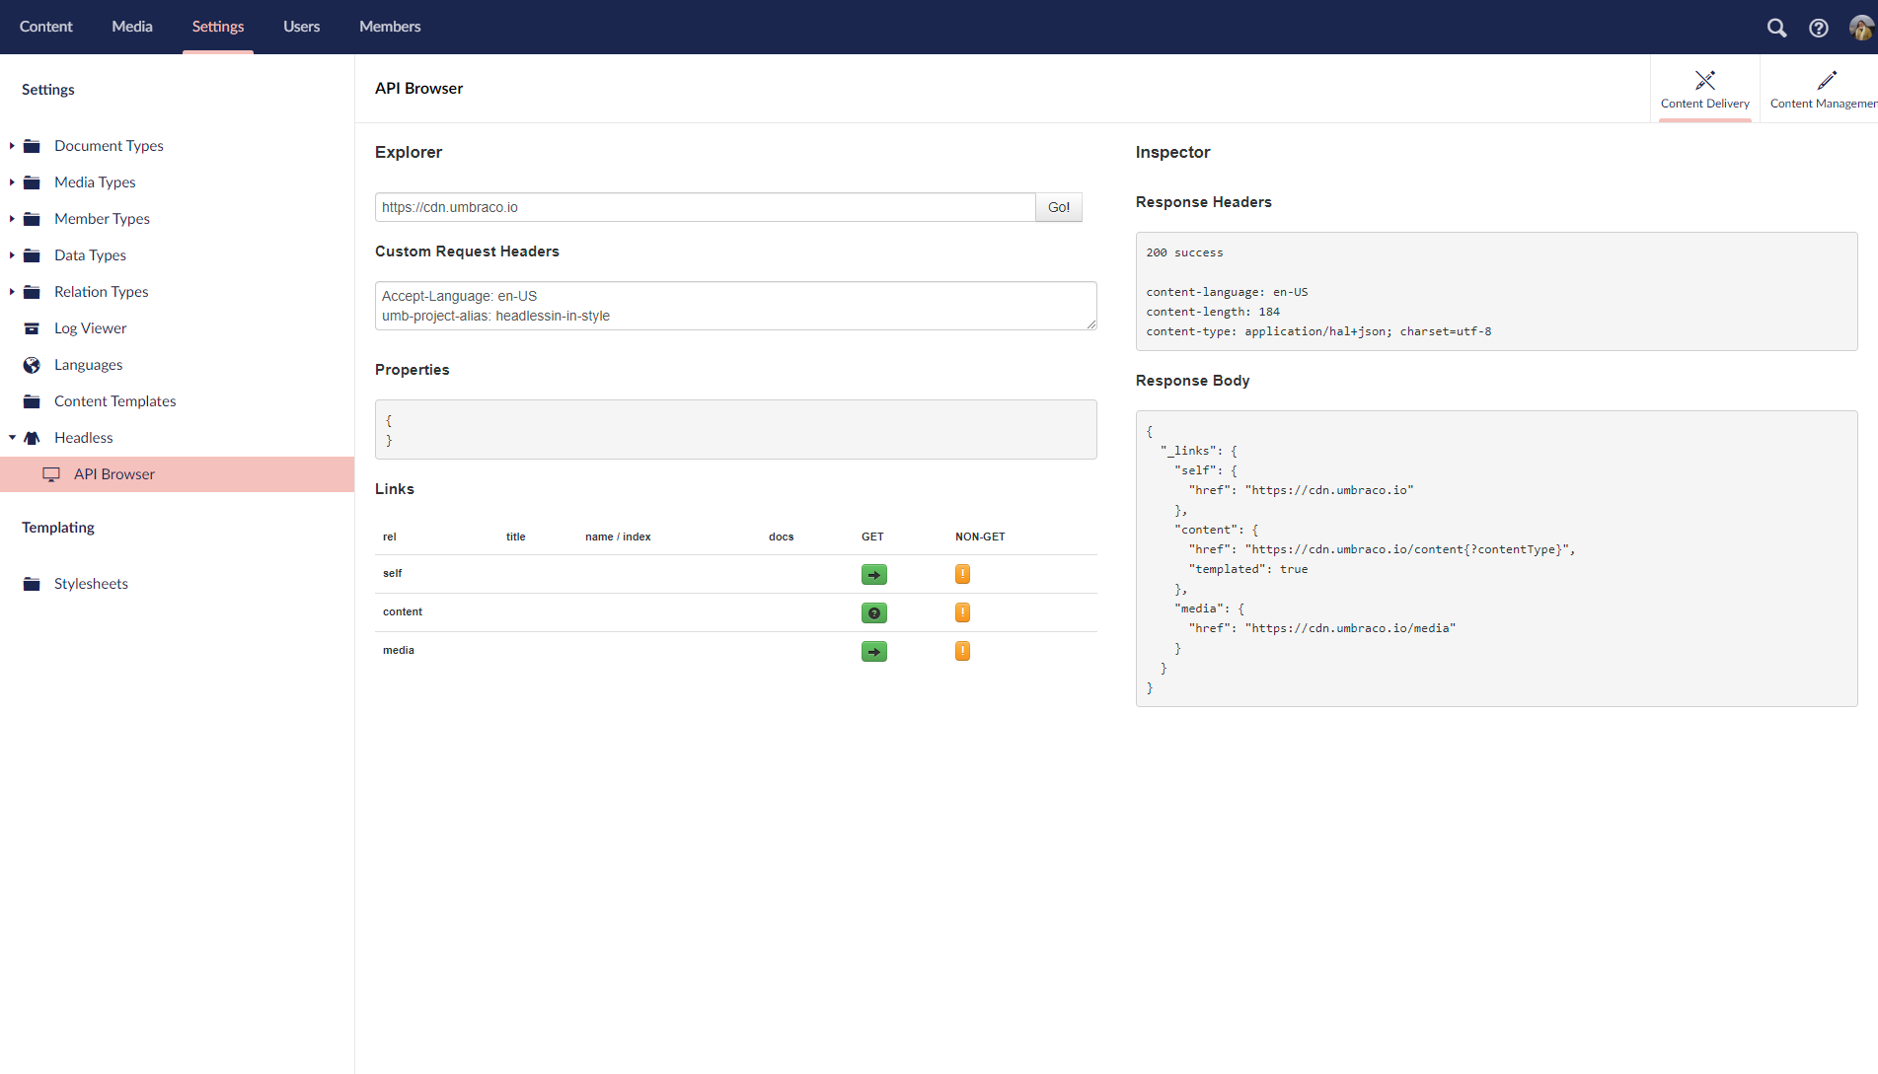Click the "content" rel cell
The image size is (1878, 1074).
point(403,611)
